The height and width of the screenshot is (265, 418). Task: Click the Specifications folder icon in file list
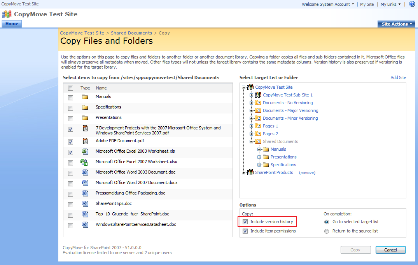pyautogui.click(x=85, y=107)
